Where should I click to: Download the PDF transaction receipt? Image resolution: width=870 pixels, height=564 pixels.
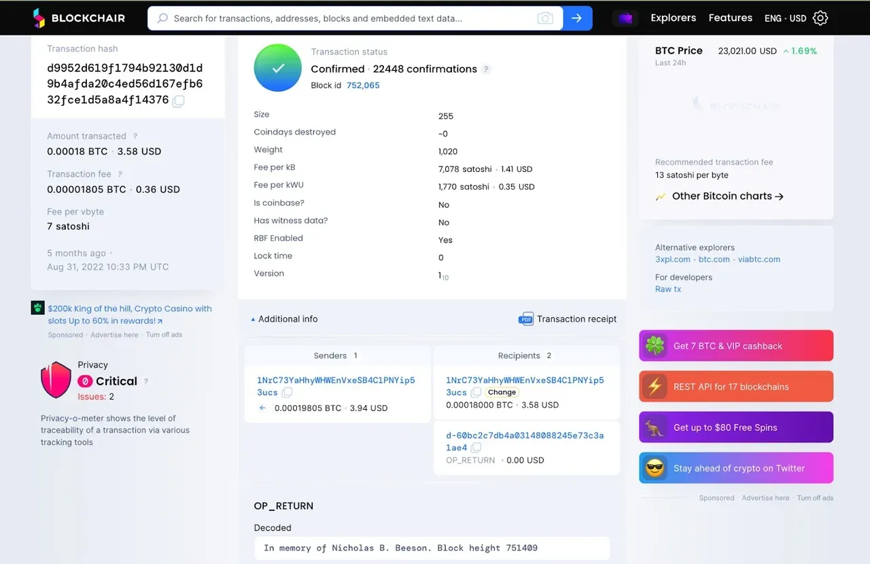568,319
